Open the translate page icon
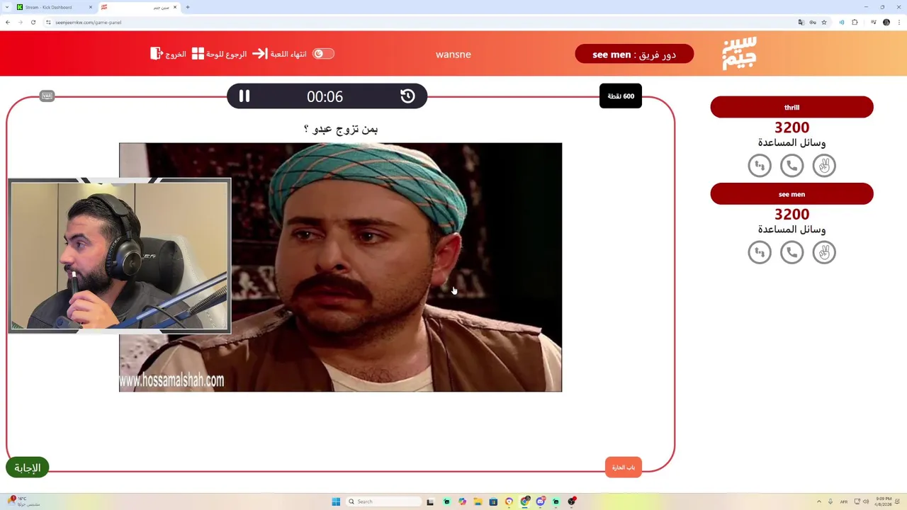This screenshot has width=907, height=510. 801,22
